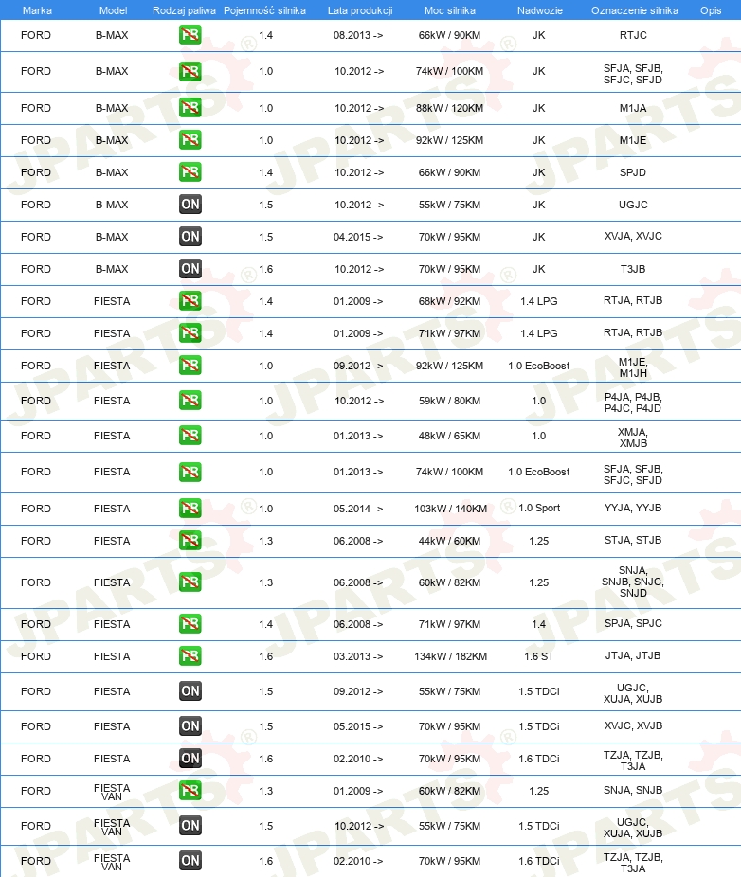This screenshot has height=877, width=741.
Task: Click the Nadwozie column header
Action: 539,10
